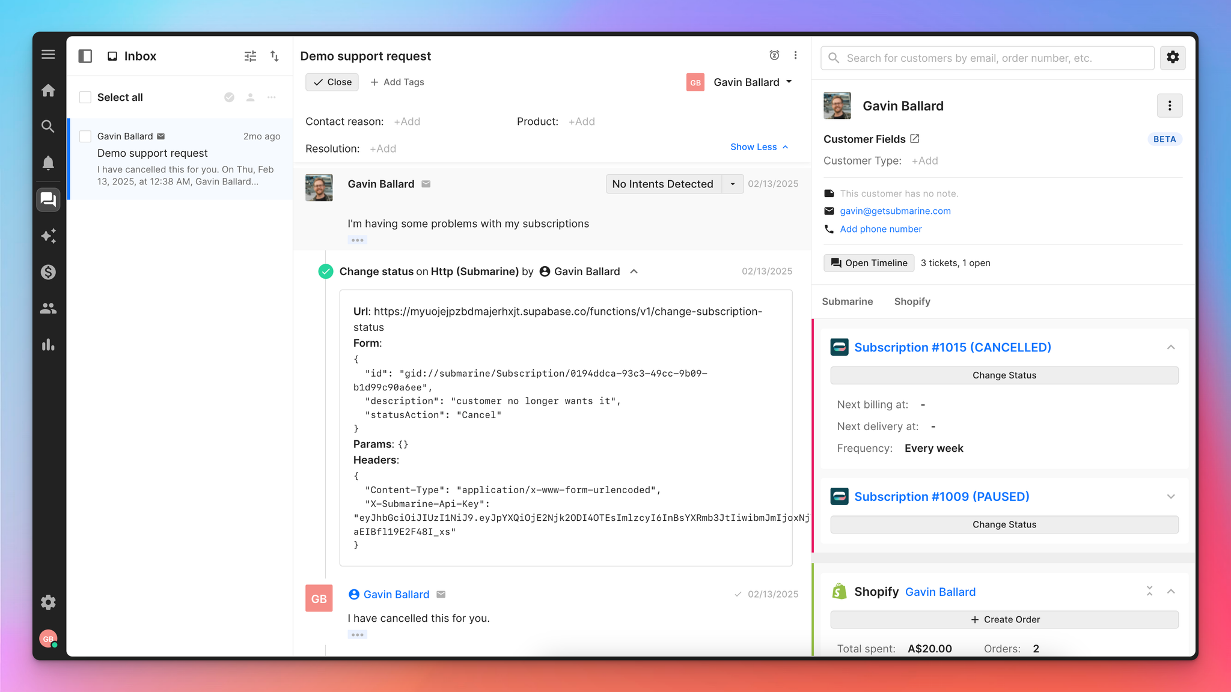Open the Customers people icon in sidebar
Screen dimensions: 1231x692
pos(48,308)
